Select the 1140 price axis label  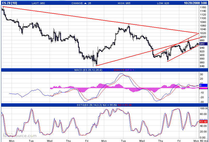point(203,11)
